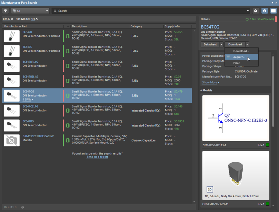
Task: Click the ONSC-NPN-C1B2E3-3 symbol thumbnail
Action: (236, 118)
